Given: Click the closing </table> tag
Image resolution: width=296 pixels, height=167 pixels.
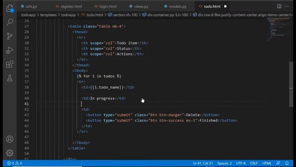Looking at the screenshot, I should click(76, 148).
